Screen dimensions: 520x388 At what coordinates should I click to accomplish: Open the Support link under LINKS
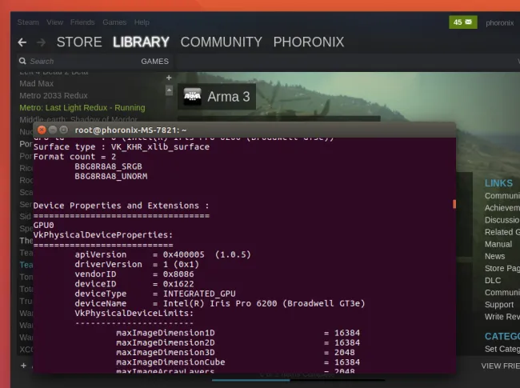(x=499, y=304)
